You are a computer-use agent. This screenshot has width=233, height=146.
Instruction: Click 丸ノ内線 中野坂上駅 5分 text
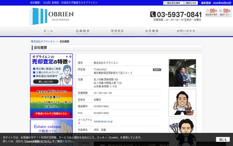coord(108,83)
